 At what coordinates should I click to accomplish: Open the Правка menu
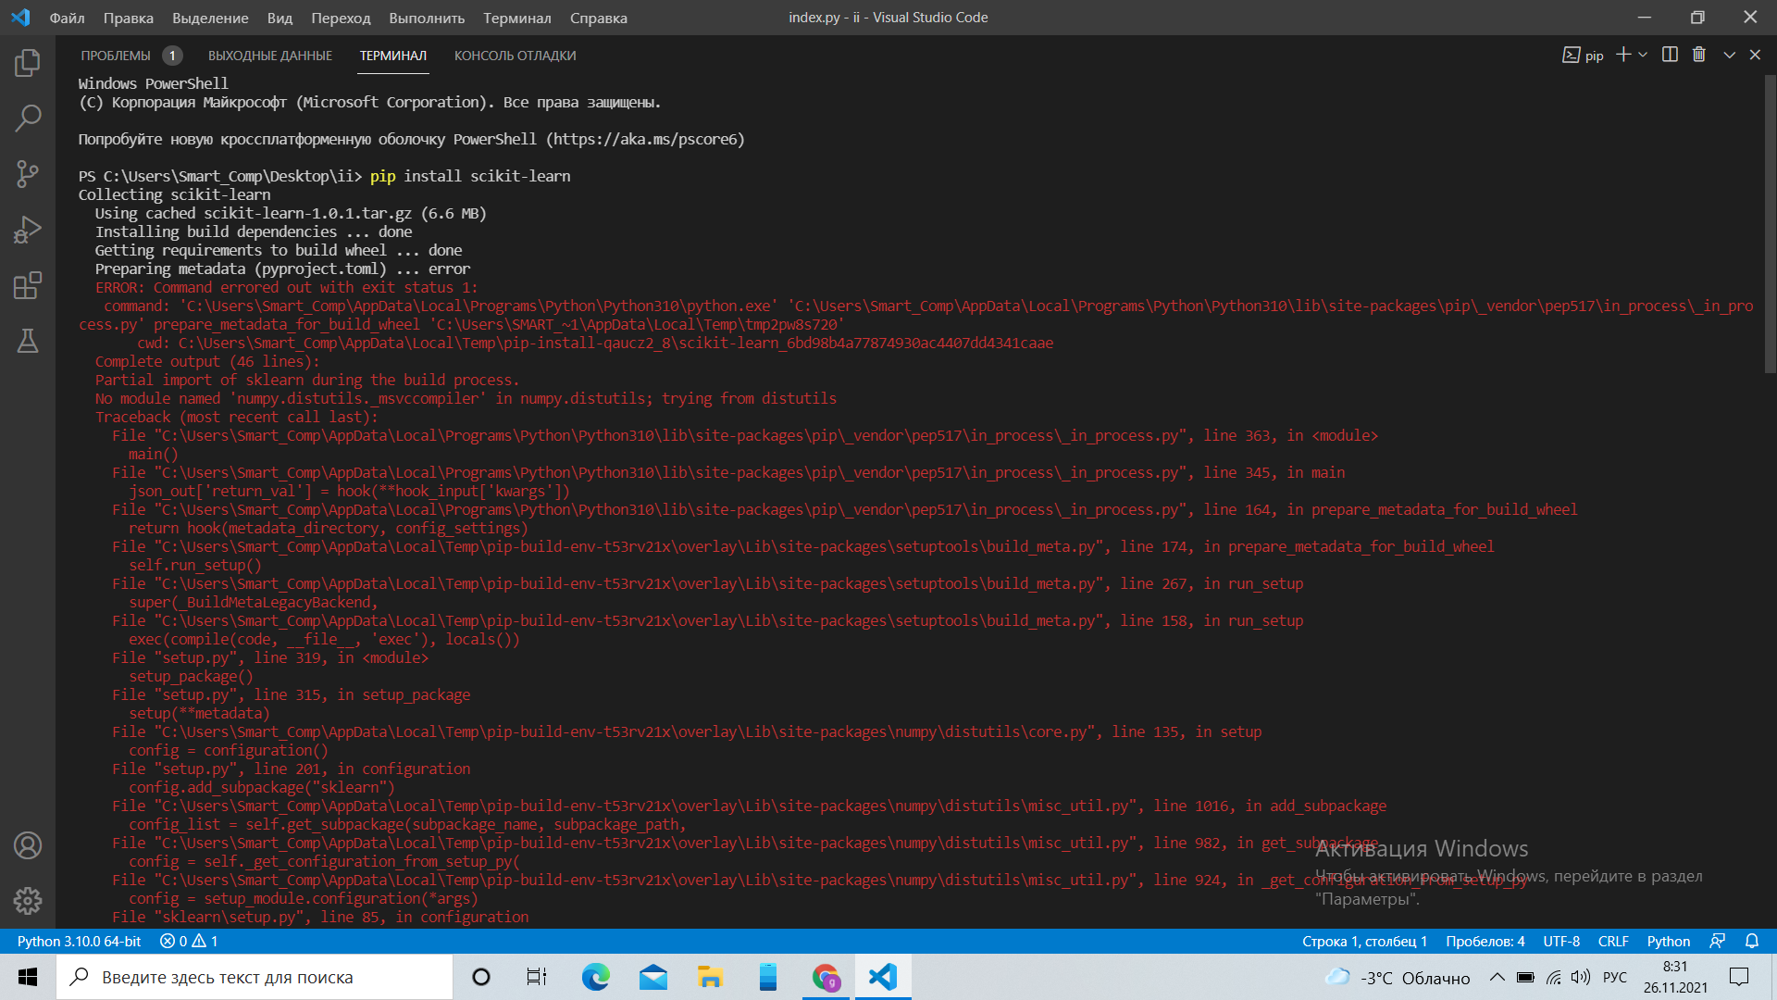coord(129,18)
